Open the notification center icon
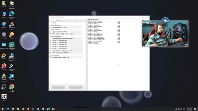This screenshot has height=111, width=198. [195, 109]
